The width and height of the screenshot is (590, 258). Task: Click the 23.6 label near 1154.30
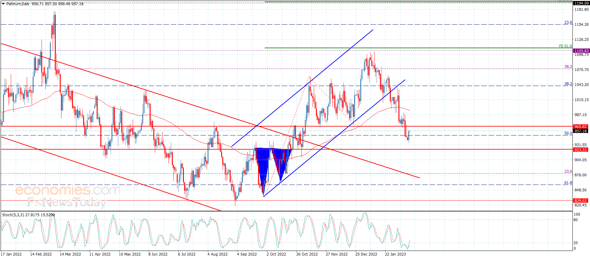point(568,22)
